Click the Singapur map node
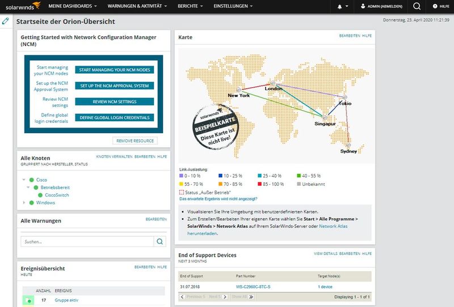454x307 pixels. point(325,117)
